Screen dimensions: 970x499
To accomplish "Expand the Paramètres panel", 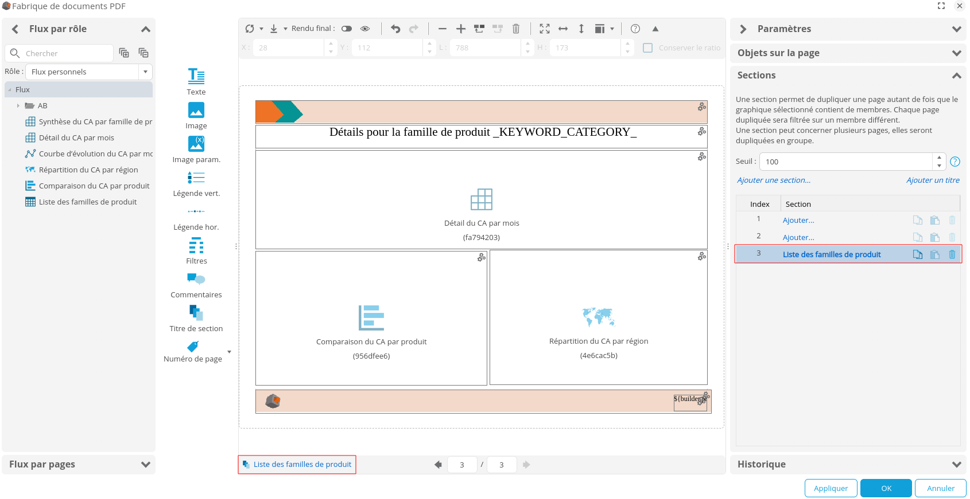I will pyautogui.click(x=956, y=29).
